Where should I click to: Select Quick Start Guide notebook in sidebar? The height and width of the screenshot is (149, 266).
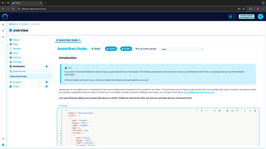click(30, 76)
